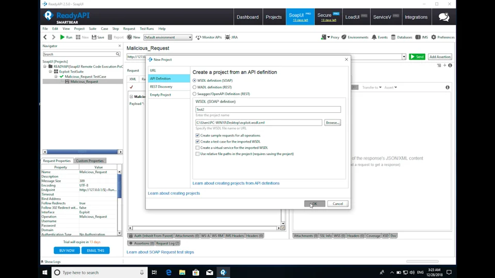
Task: Click Browse... for WSDL file
Action: pyautogui.click(x=333, y=123)
